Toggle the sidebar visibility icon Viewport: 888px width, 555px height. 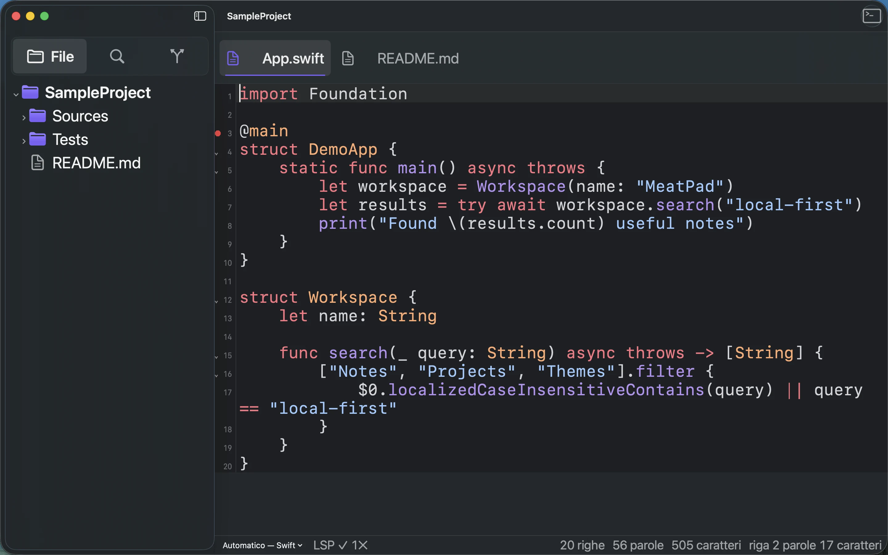(200, 16)
